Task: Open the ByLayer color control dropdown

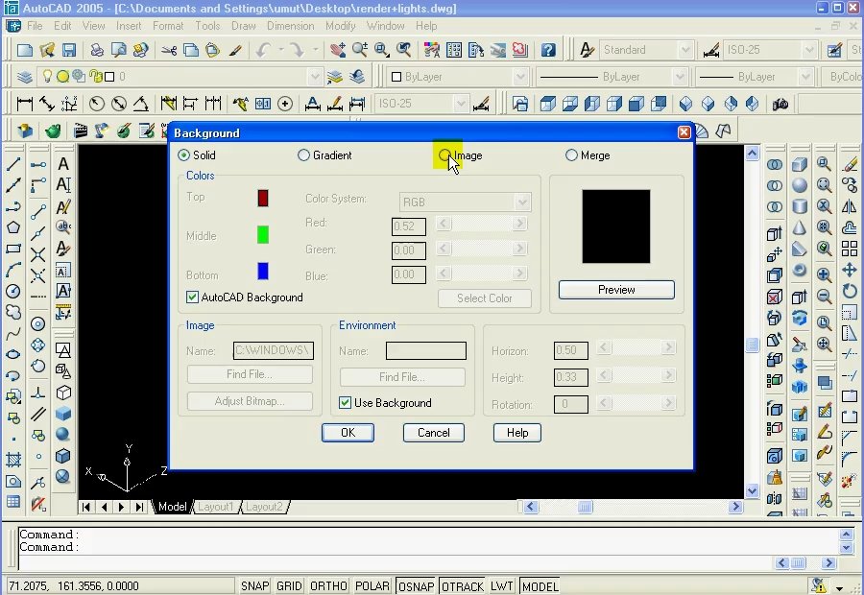Action: [x=519, y=77]
